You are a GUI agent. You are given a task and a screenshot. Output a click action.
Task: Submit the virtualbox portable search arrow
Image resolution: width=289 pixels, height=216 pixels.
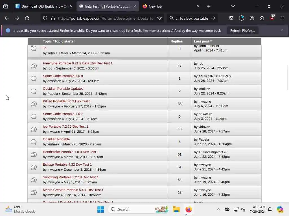(213, 18)
